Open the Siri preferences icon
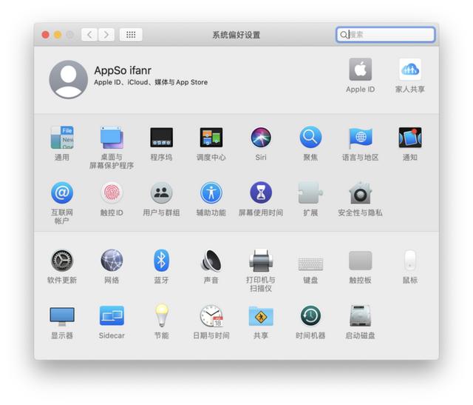 coord(261,138)
